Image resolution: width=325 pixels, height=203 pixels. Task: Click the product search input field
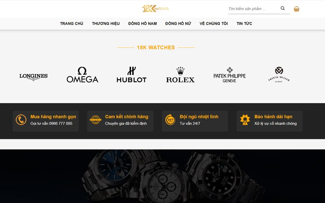tap(253, 9)
